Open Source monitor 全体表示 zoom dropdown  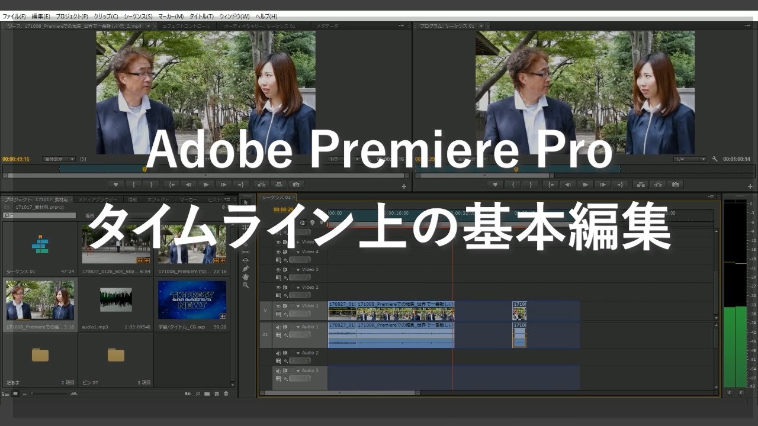click(x=59, y=159)
